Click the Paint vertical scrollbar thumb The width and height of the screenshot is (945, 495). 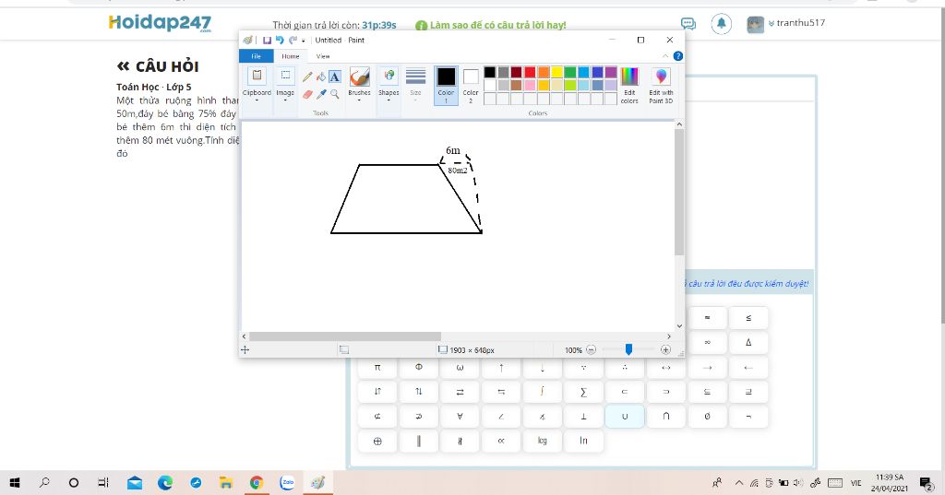679,192
